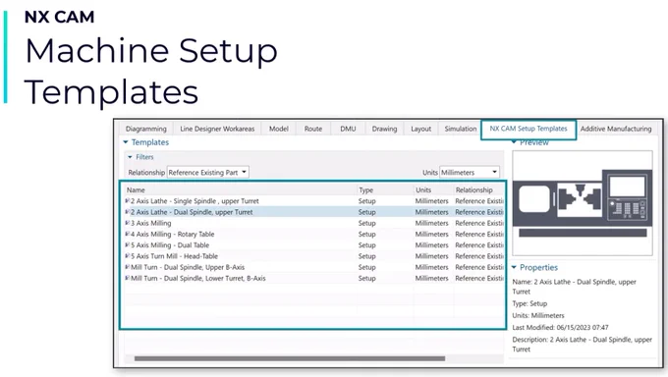668x377 pixels.
Task: Click icon beside Mill Turn Upper B-Axis row
Action: click(x=128, y=267)
